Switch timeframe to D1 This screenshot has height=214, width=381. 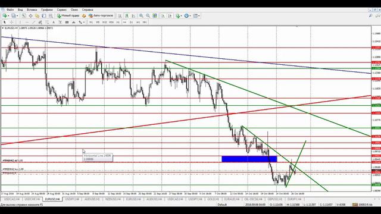132,22
